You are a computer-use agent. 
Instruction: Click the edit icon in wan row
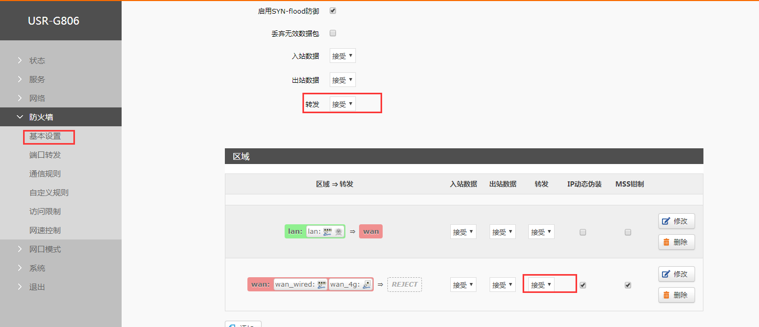(666, 274)
